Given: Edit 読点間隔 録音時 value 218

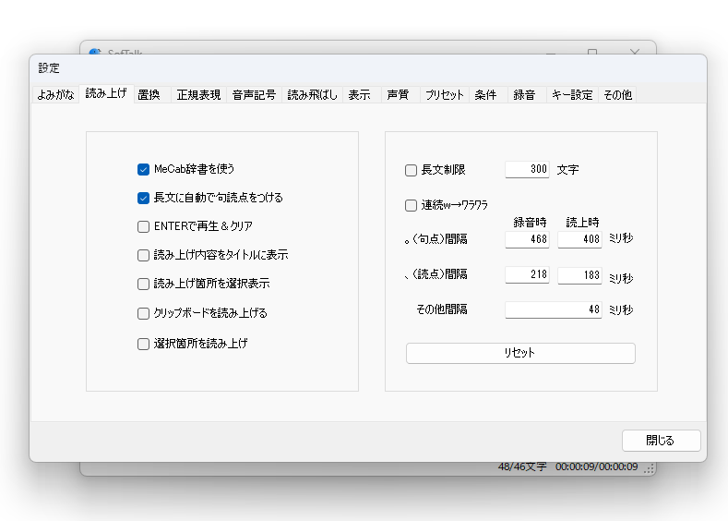Looking at the screenshot, I should (527, 274).
